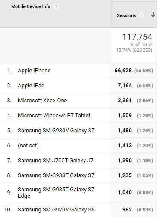Click the 7,164 sessions value for iPad
157x217 pixels.
[x=125, y=86]
